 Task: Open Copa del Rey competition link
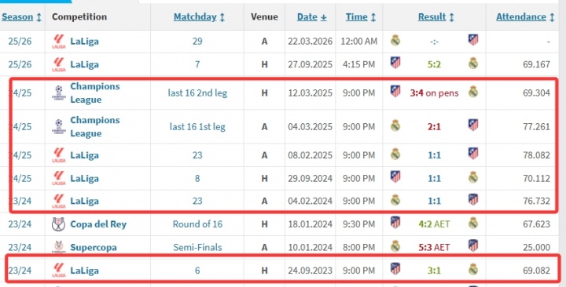click(98, 224)
